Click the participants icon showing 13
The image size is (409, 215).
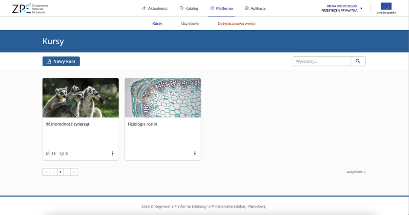48,154
